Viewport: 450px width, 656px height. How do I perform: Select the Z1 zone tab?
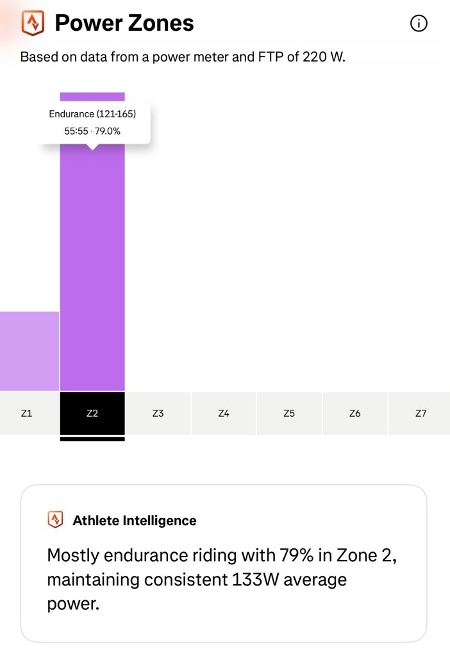click(26, 414)
